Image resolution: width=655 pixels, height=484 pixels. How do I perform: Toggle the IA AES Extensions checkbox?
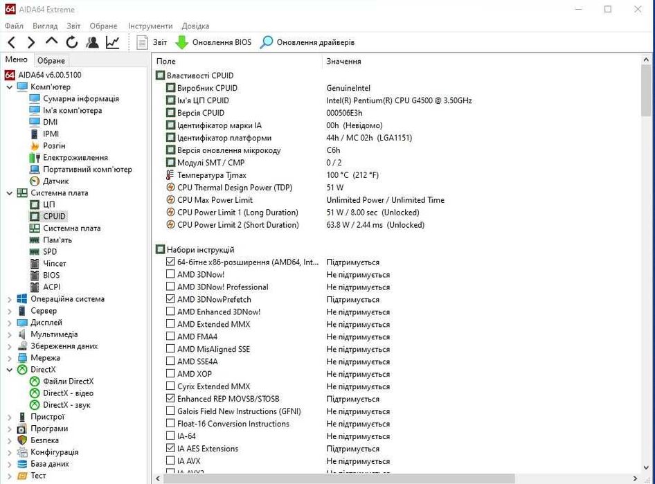point(170,448)
